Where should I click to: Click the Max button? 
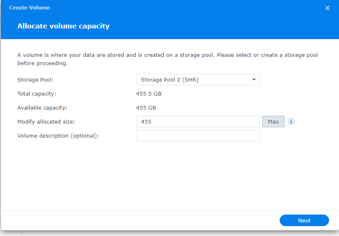click(273, 122)
